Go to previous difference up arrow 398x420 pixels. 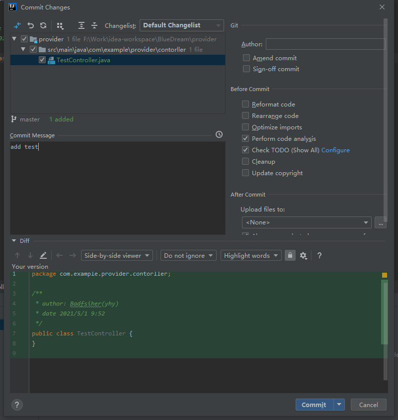coord(17,256)
